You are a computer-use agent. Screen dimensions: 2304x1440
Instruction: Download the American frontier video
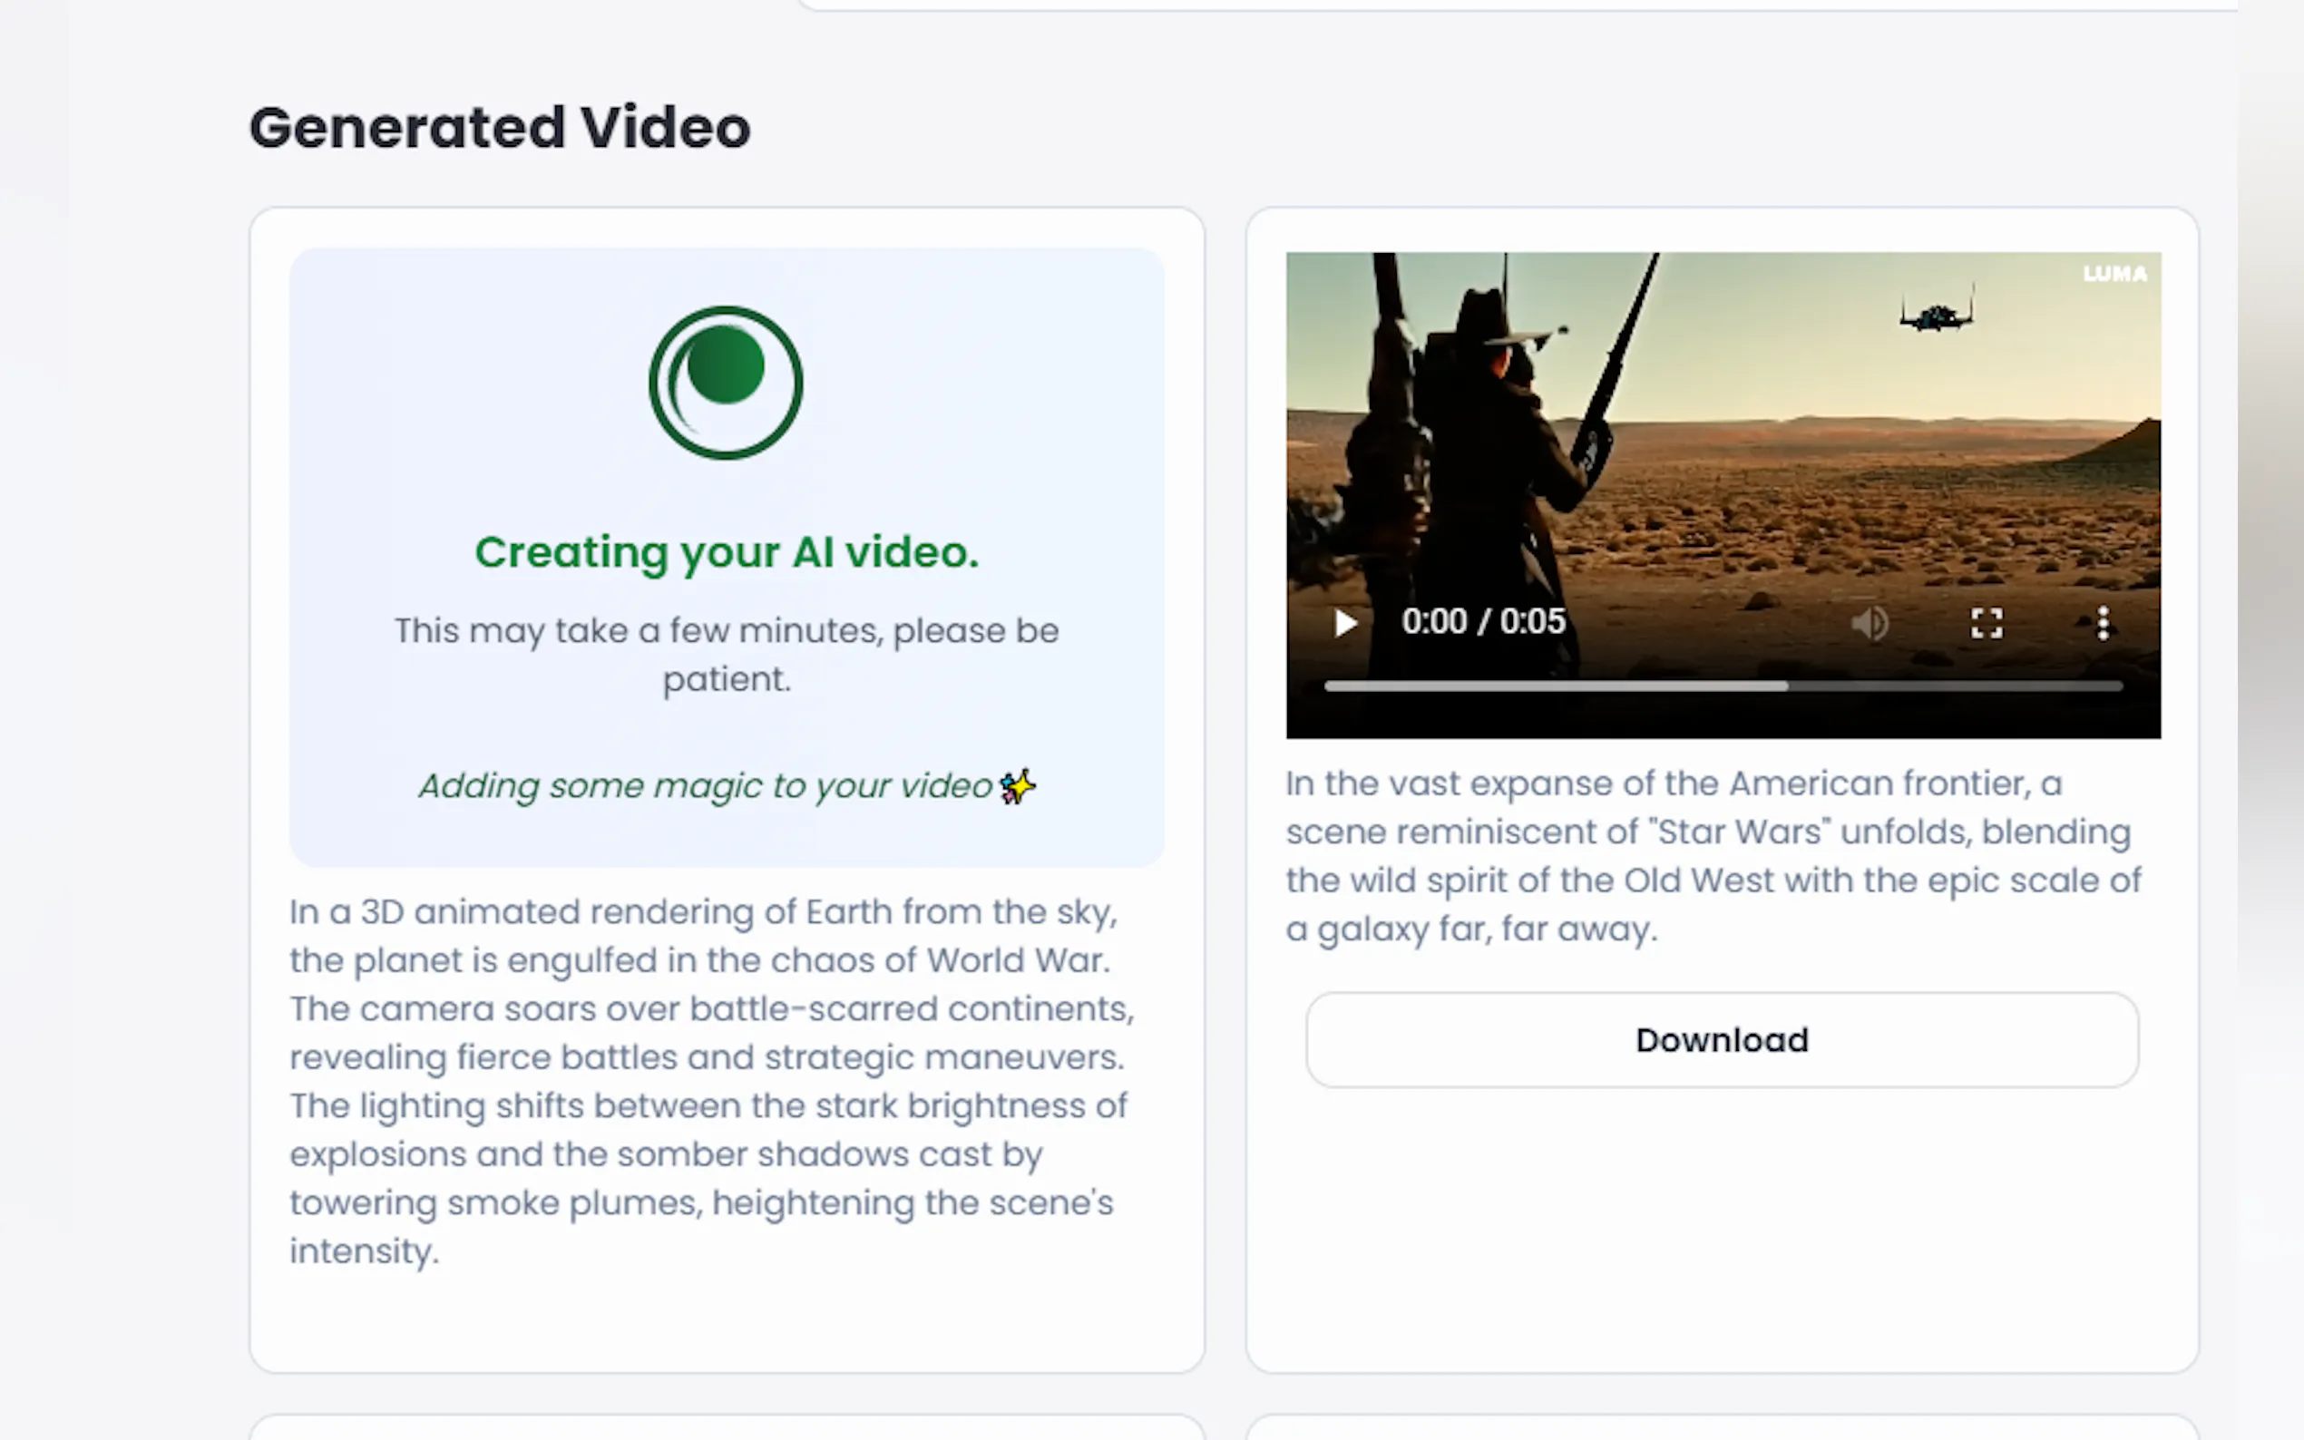coord(1721,1040)
